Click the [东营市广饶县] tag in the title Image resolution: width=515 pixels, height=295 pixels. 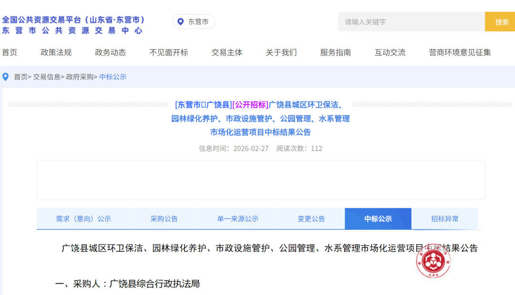pos(204,105)
